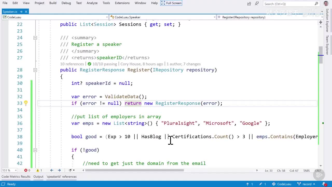Image resolution: width=332 pixels, height=187 pixels.
Task: Open the Test menu
Action: (x=79, y=3)
